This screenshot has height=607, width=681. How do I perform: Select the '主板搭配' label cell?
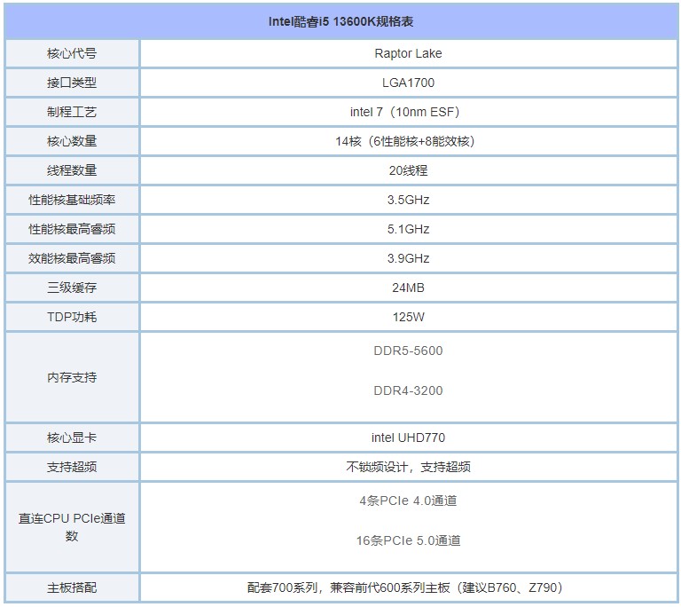(x=72, y=587)
